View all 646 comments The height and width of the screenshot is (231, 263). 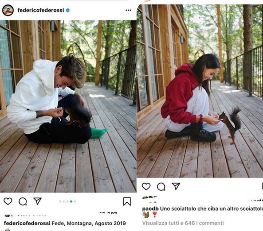(183, 223)
